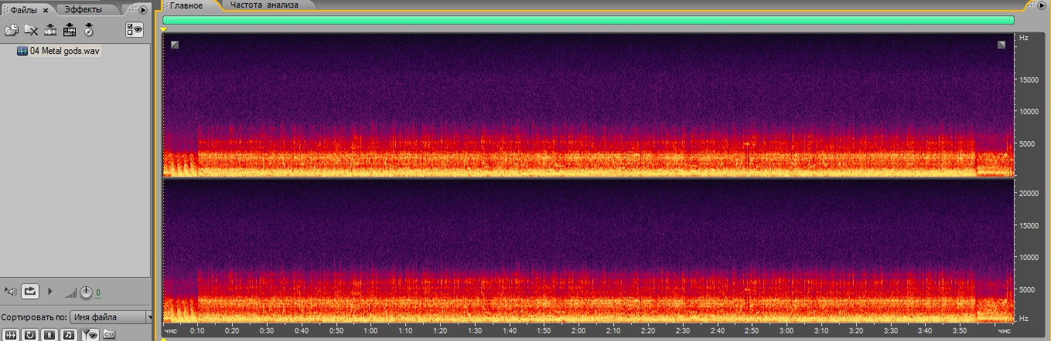Click the yellow playhead marker above spectrogram
The height and width of the screenshot is (341, 1051).
[x=164, y=29]
